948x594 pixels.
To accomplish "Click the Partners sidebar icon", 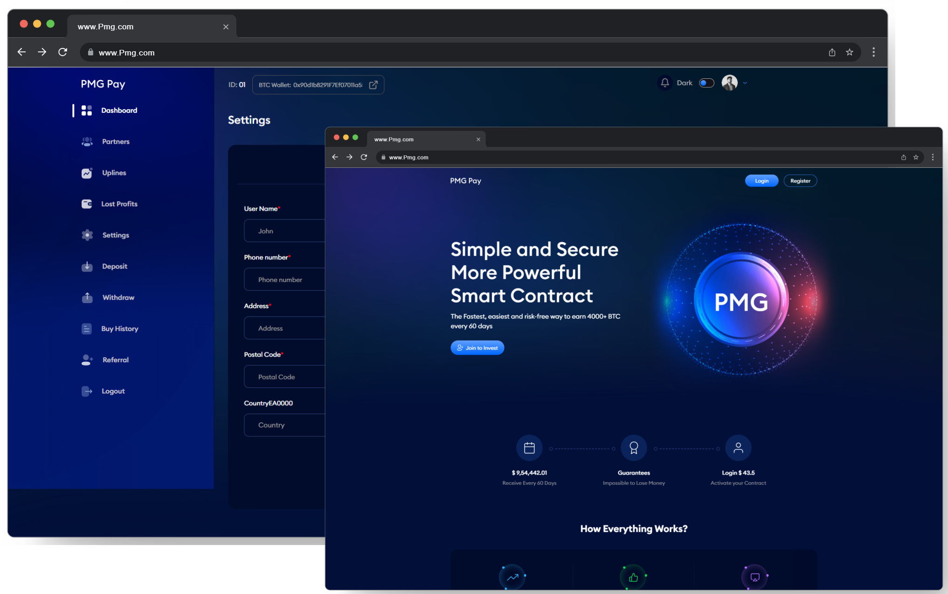I will coord(87,142).
